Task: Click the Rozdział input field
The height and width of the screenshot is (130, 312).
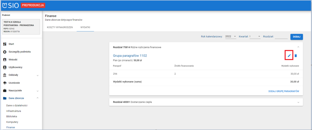Action: (x=281, y=37)
